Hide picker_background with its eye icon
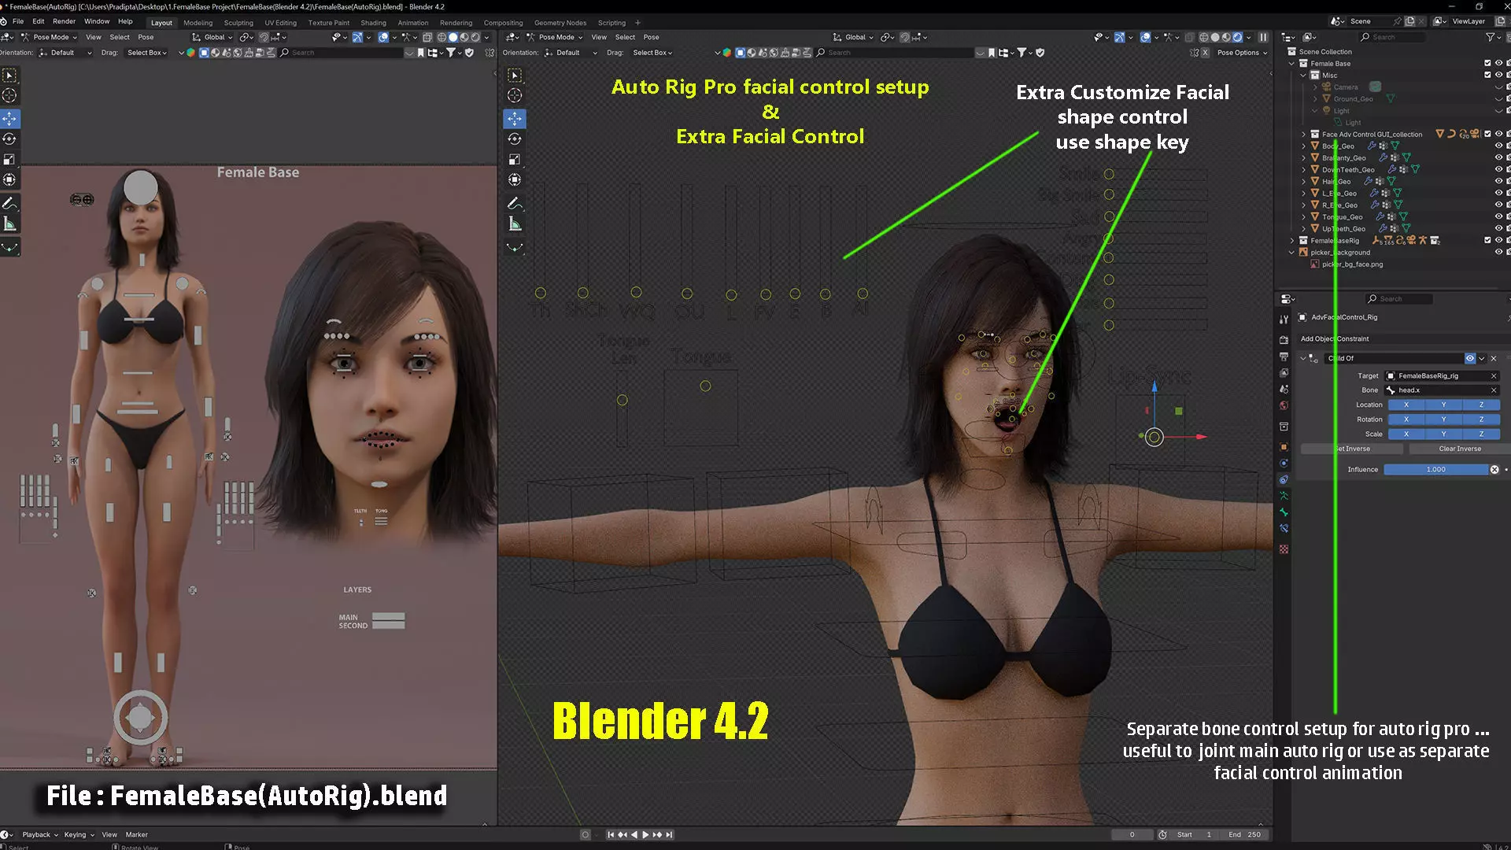 (1498, 252)
